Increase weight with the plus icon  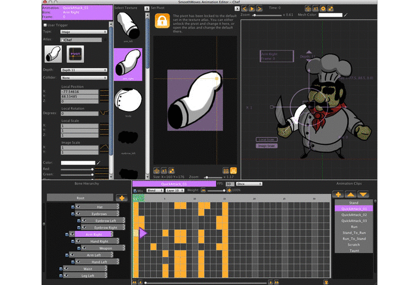pyautogui.click(x=229, y=190)
